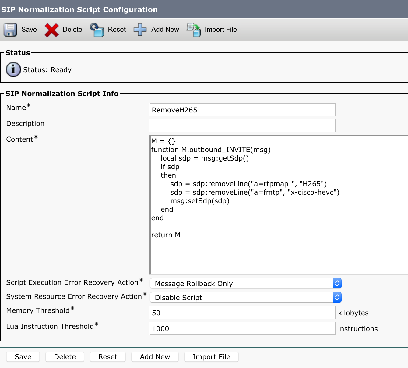This screenshot has width=408, height=368.
Task: Click the bottom Add New button
Action: point(155,357)
